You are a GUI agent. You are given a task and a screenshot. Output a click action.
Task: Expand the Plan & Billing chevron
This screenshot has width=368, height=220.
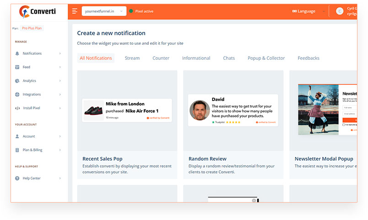coord(60,150)
